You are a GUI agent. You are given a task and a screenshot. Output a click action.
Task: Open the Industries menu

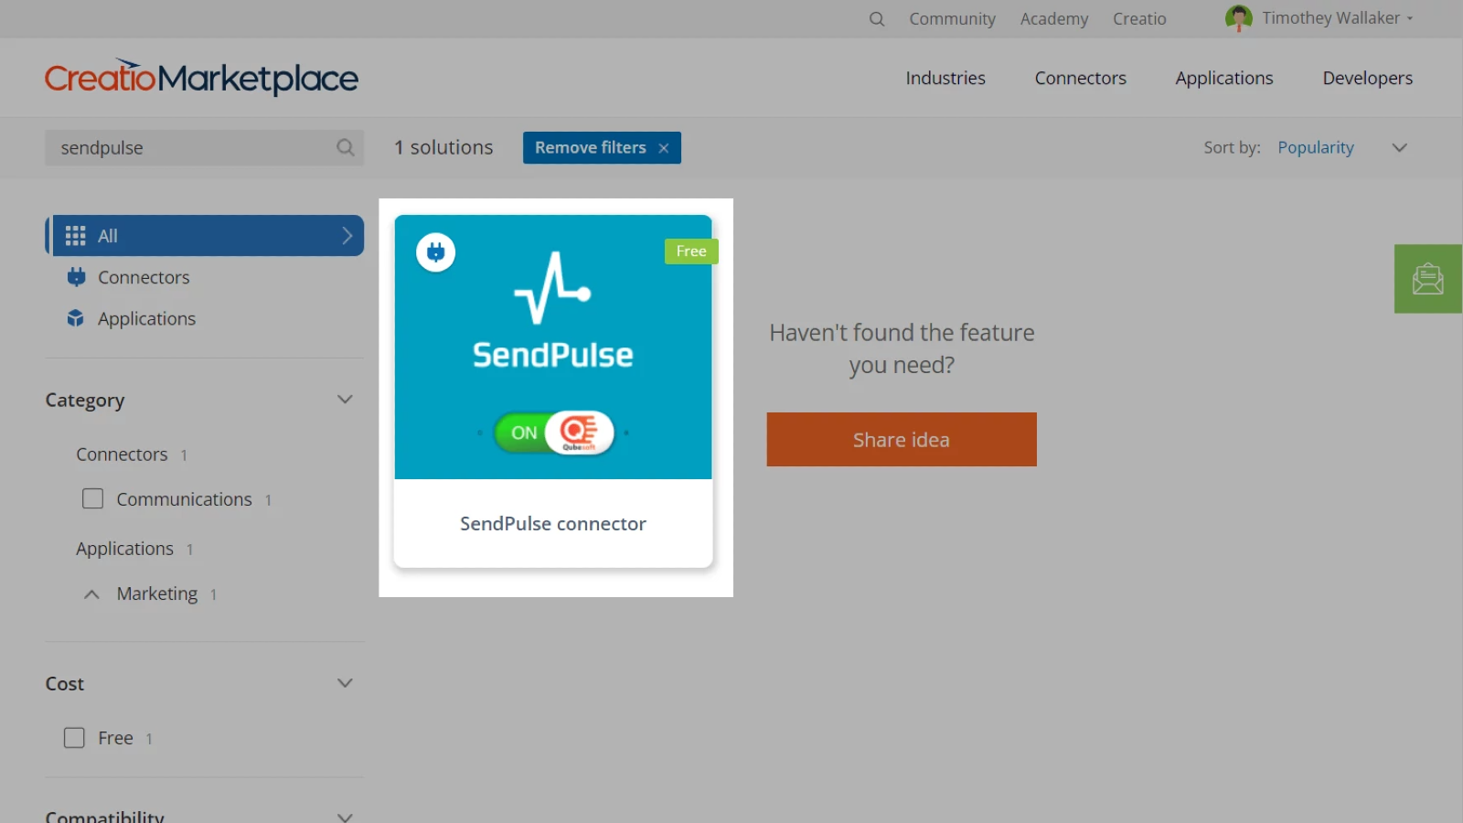(945, 79)
